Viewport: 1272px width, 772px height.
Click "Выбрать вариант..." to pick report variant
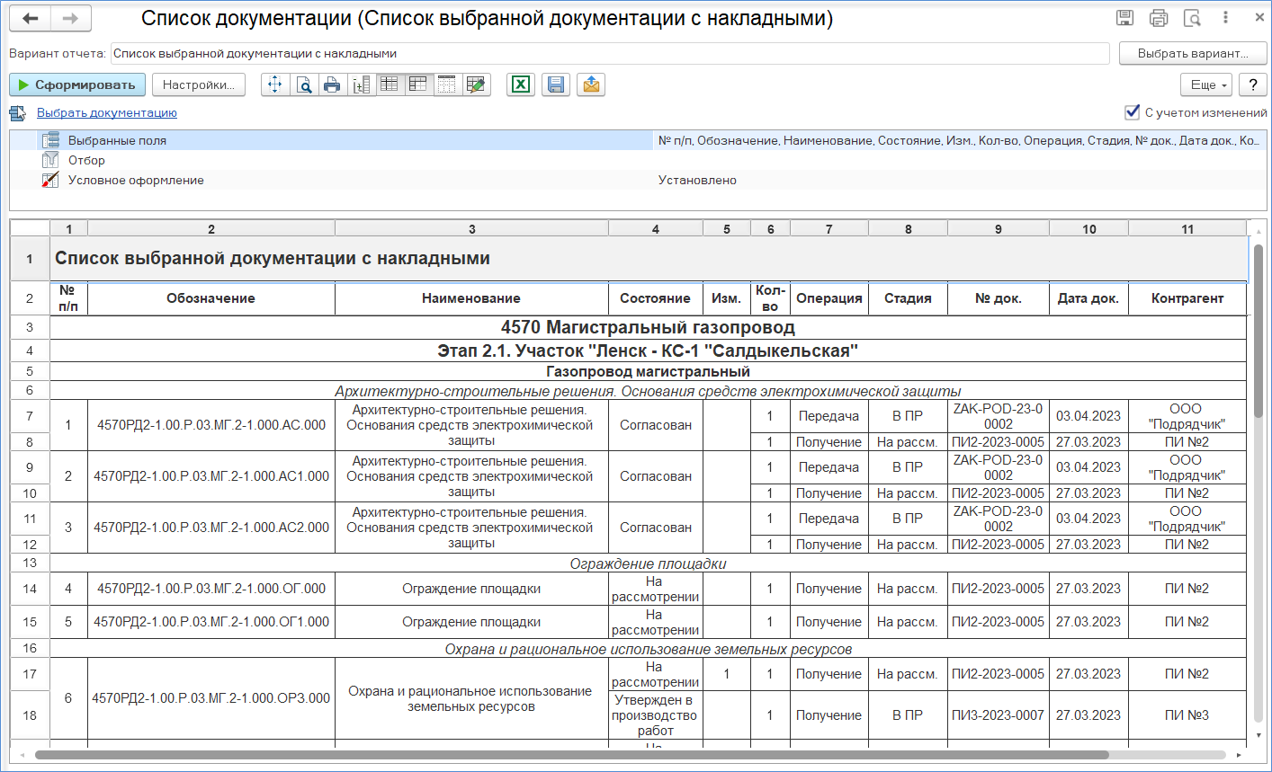1193,53
